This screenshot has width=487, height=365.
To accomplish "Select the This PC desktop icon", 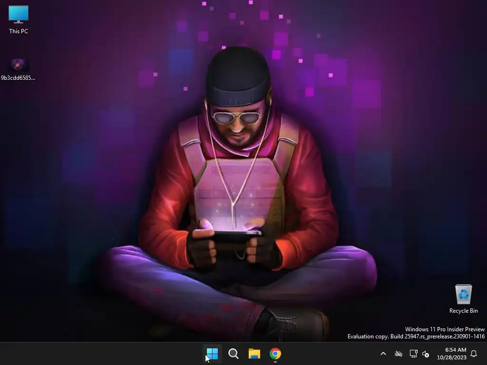I will (19, 20).
